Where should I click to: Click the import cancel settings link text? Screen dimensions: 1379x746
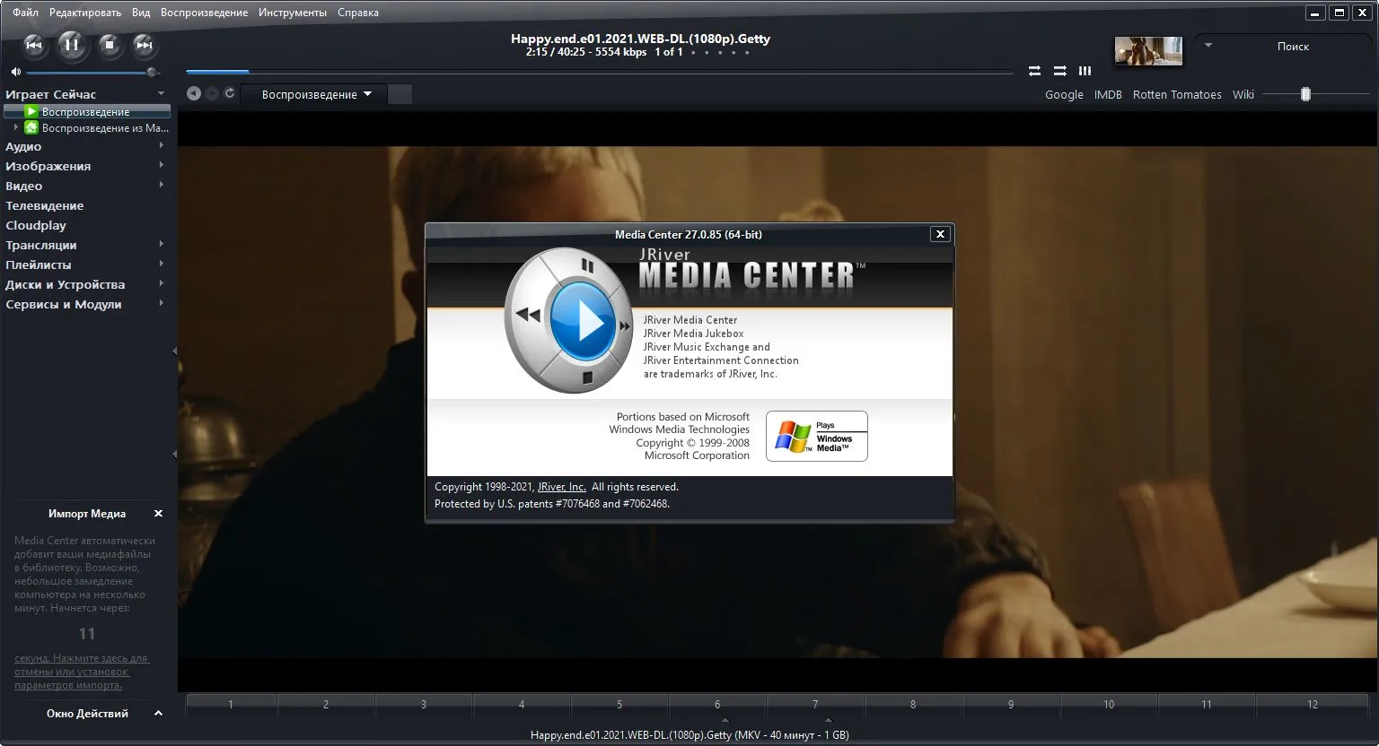coord(81,672)
